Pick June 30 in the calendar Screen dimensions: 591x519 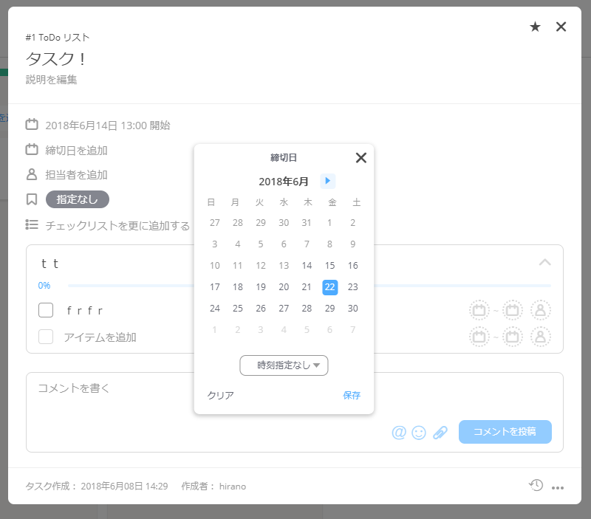(353, 309)
